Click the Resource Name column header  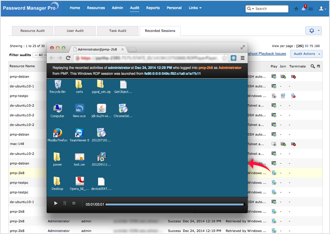coord(22,66)
